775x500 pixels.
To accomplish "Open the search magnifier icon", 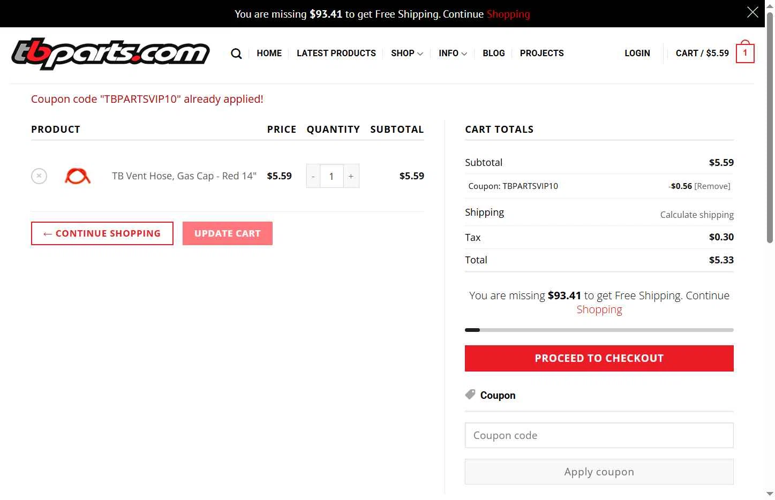I will pyautogui.click(x=236, y=54).
